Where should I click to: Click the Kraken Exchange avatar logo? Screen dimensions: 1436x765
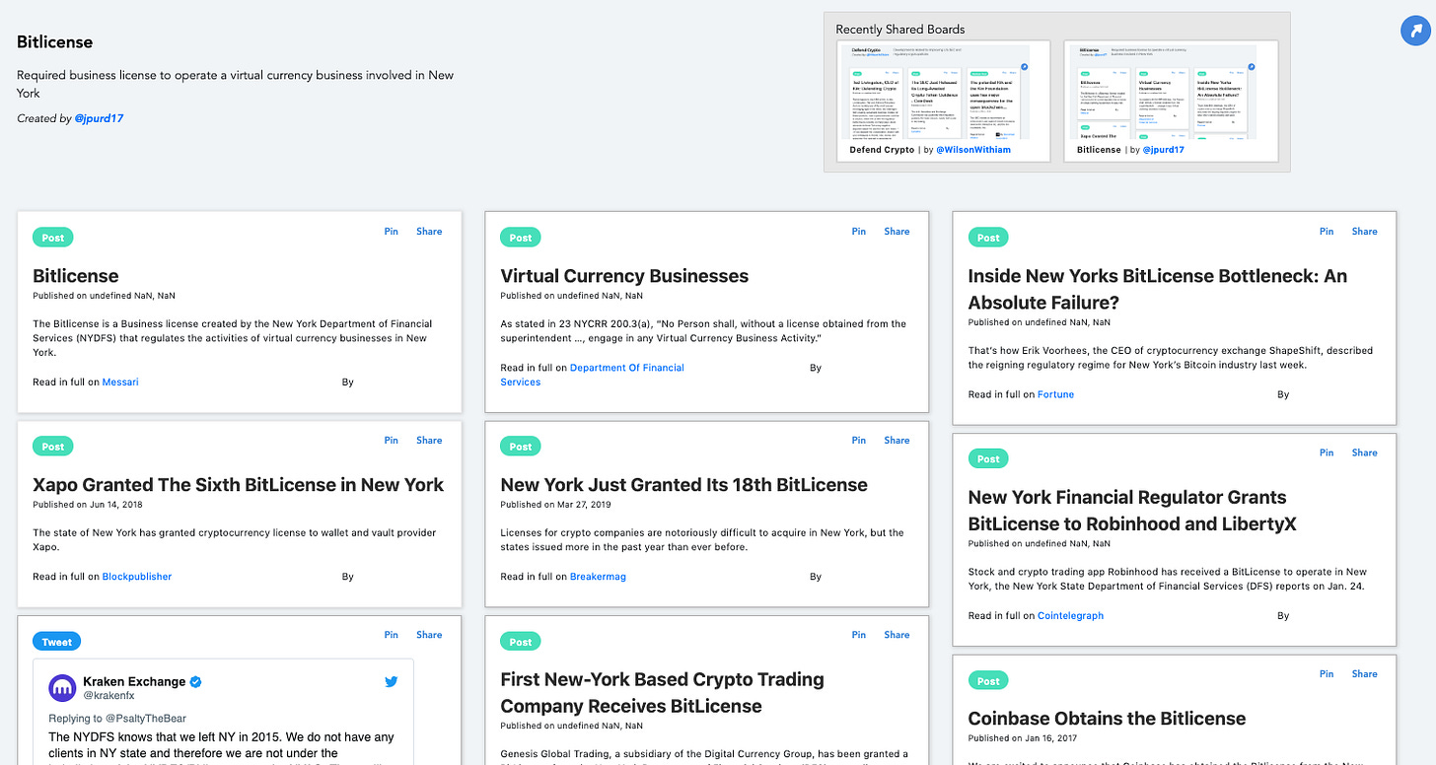(62, 688)
